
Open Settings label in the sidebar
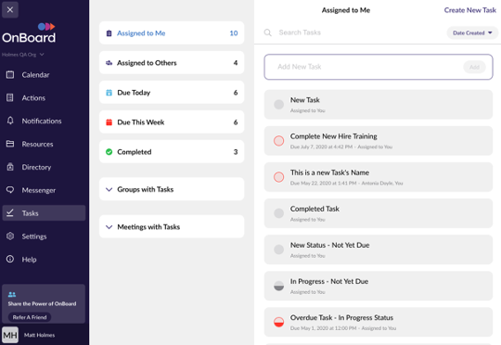[x=34, y=236]
